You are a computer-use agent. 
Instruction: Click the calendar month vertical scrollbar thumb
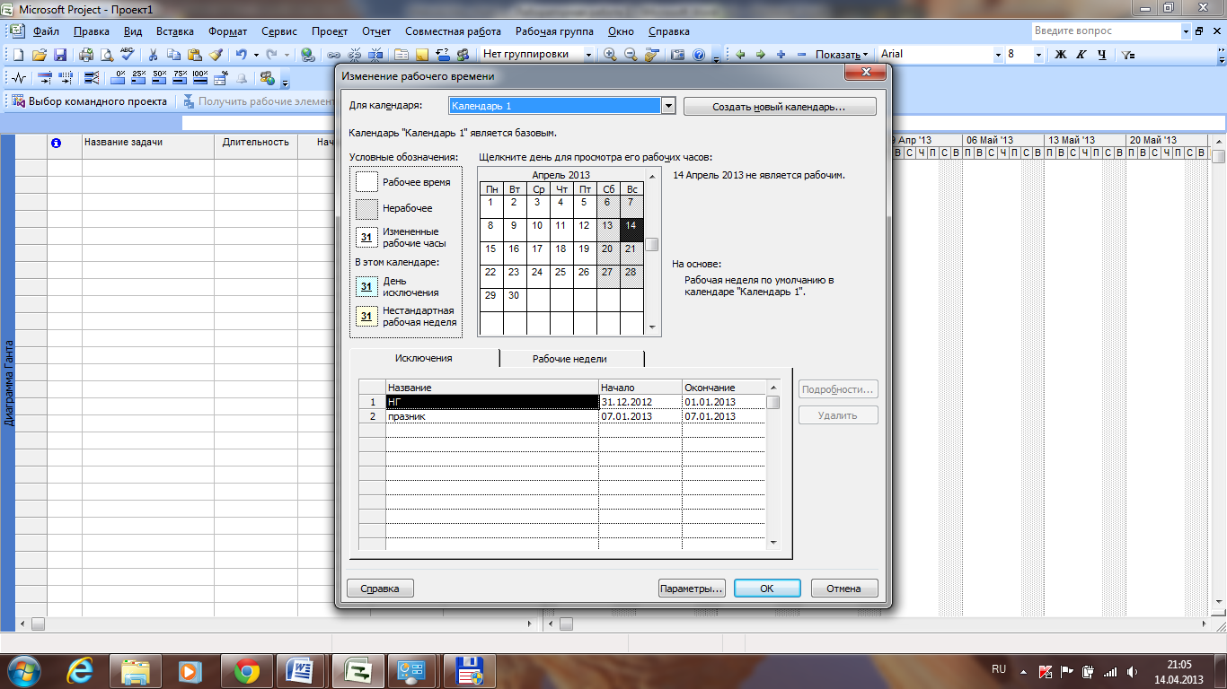pyautogui.click(x=652, y=244)
